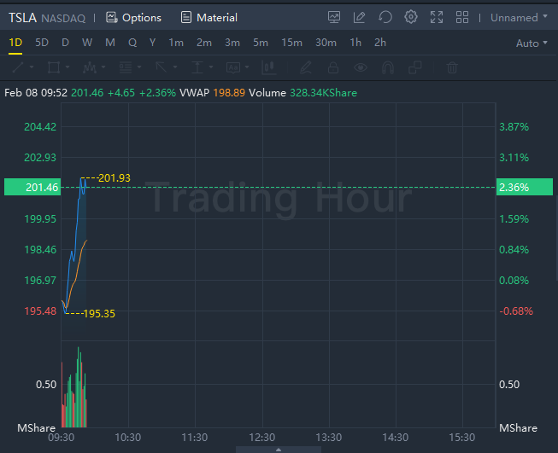Select the price range measure tool
The height and width of the screenshot is (453, 558).
(x=197, y=67)
